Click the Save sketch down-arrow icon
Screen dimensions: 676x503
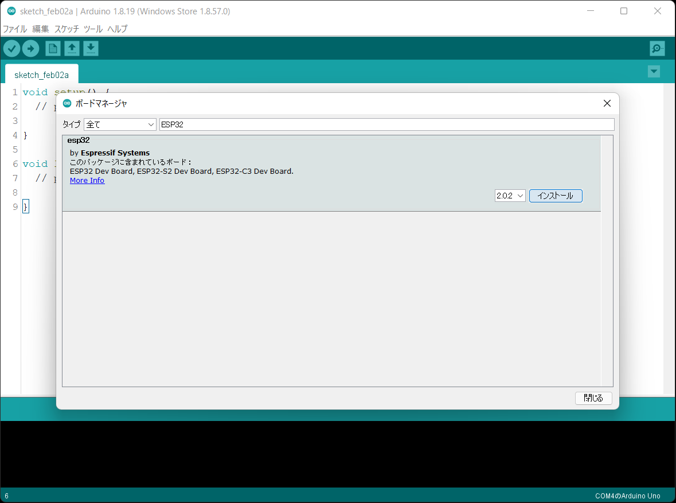[91, 49]
